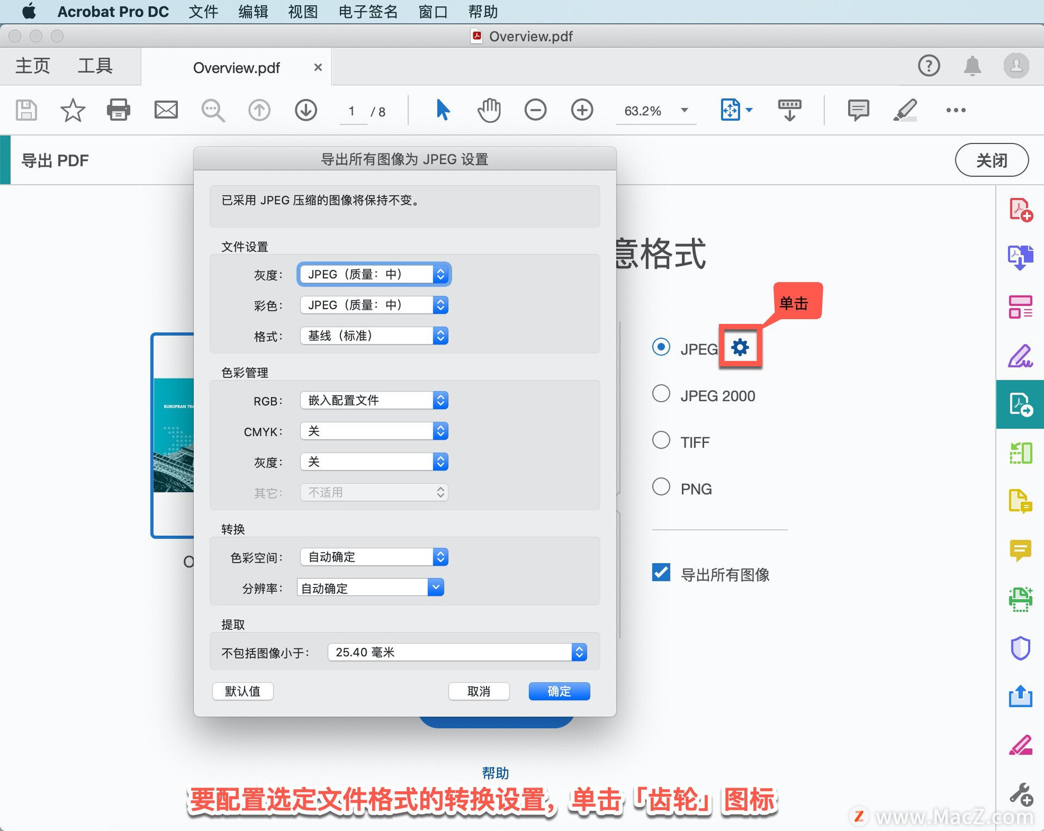Click the highlighter pen tool icon

pyautogui.click(x=905, y=110)
